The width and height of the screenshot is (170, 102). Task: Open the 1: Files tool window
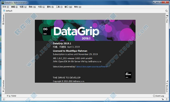(167, 19)
